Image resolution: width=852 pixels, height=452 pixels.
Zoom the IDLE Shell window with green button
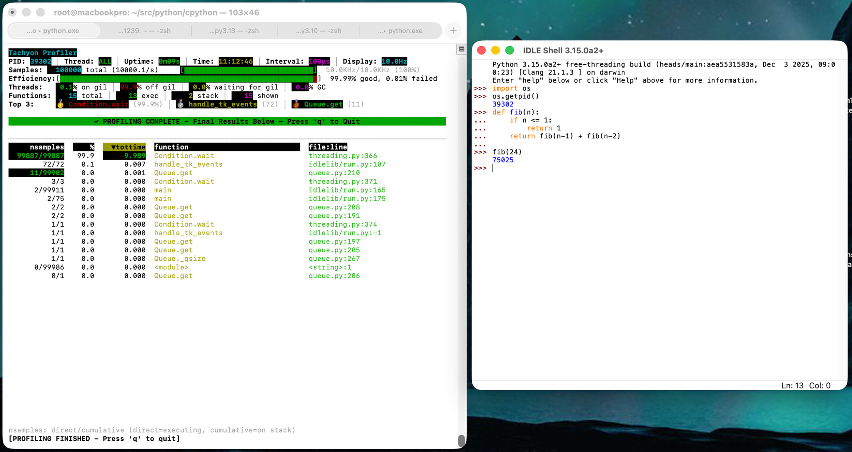tap(510, 51)
